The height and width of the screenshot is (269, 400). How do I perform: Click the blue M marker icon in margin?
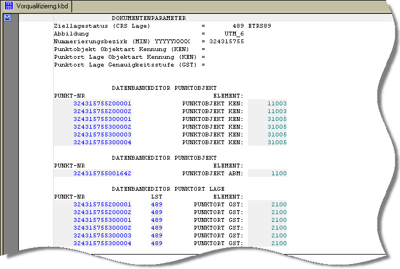coord(8,18)
